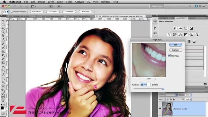Viewport: 208px width, 117px height.
Task: Switch to the Info tab
Action: 172,18
